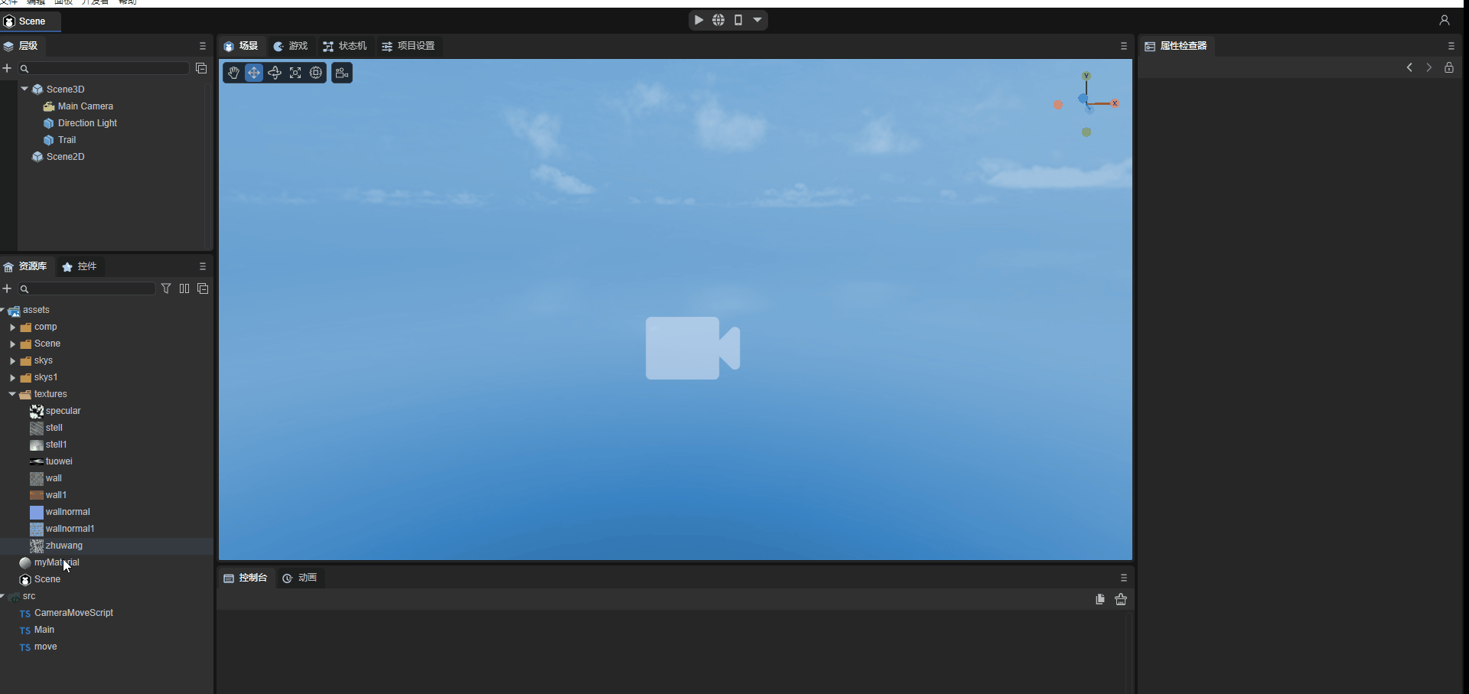Select Direction Light in the hierarchy

tap(87, 123)
